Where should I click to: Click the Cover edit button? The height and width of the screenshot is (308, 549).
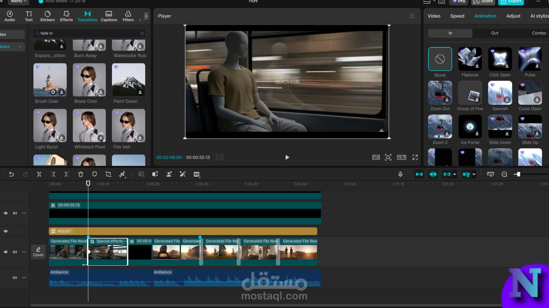[38, 252]
